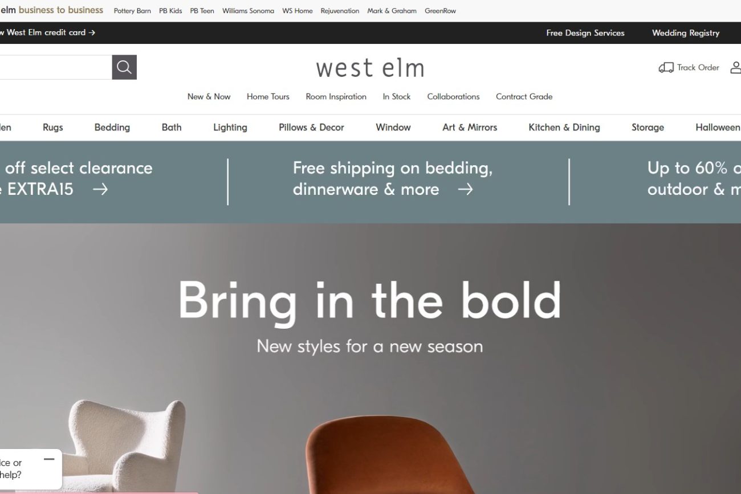Click arrow next to free shipping promo
Image resolution: width=741 pixels, height=494 pixels.
tap(465, 189)
